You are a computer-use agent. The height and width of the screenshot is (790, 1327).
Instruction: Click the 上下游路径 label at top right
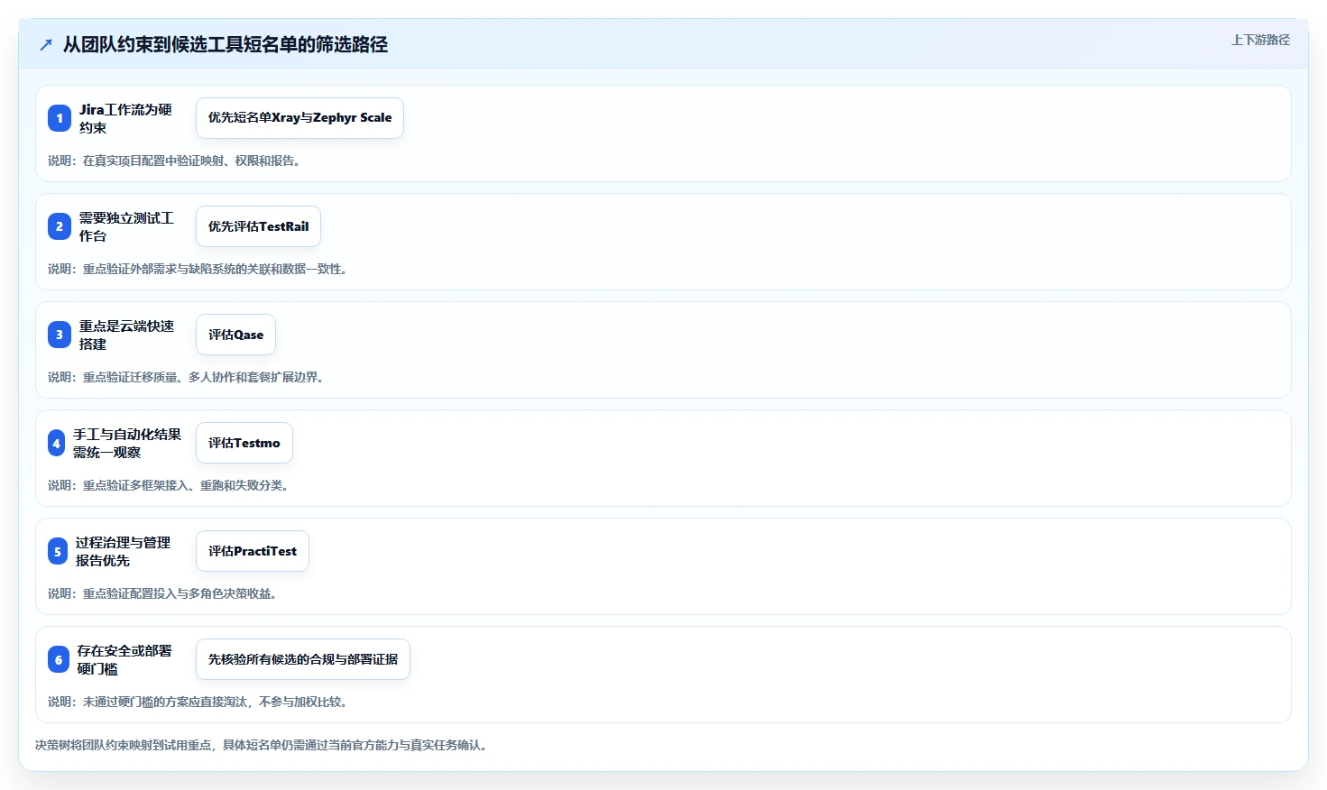click(x=1260, y=40)
